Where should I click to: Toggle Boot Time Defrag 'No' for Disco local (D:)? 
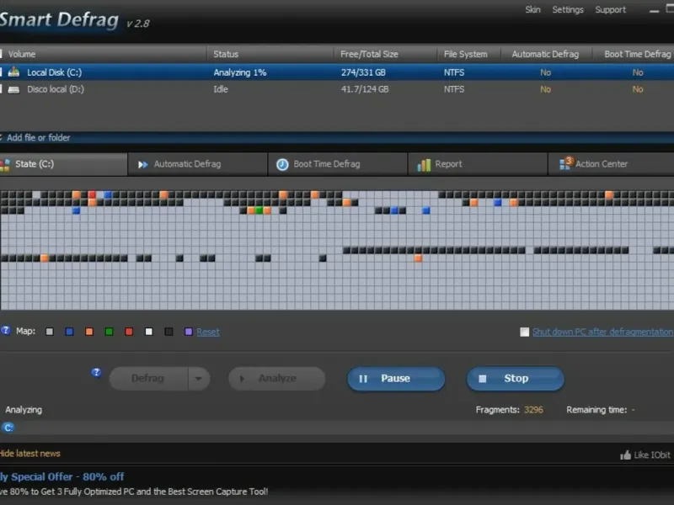(x=638, y=89)
